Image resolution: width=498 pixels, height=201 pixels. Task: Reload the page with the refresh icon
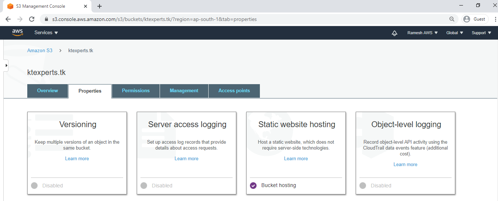(x=32, y=19)
